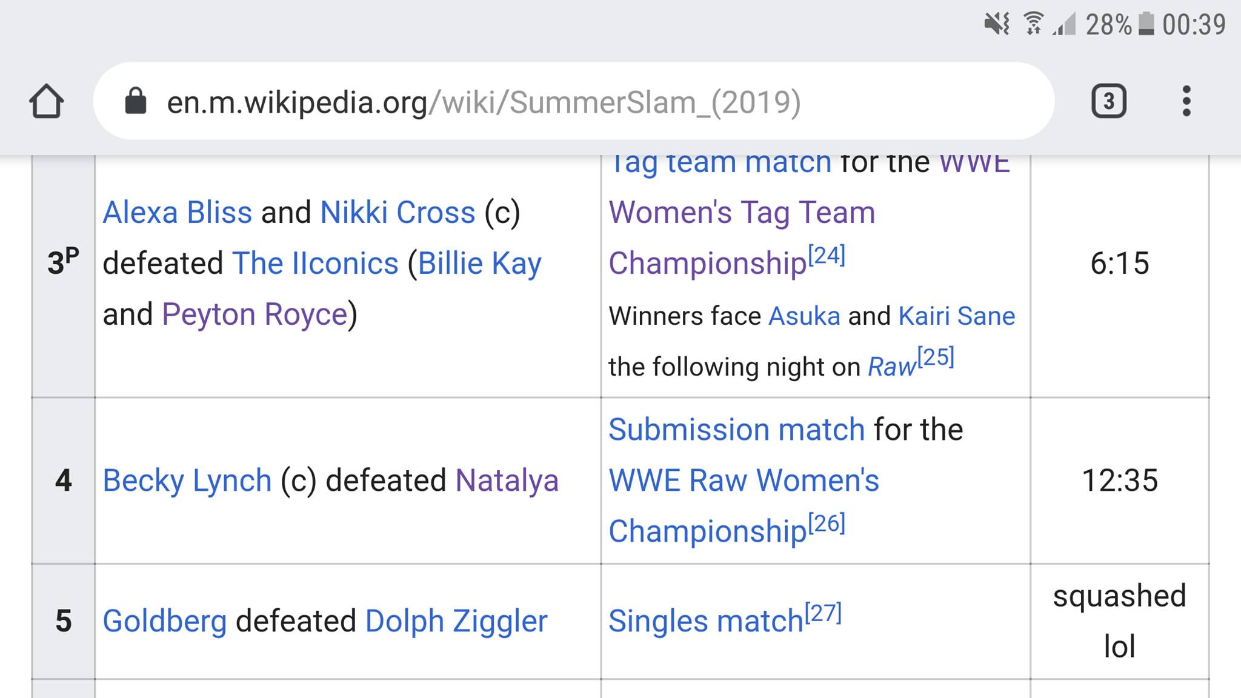Tap the browser home icon

[x=46, y=101]
